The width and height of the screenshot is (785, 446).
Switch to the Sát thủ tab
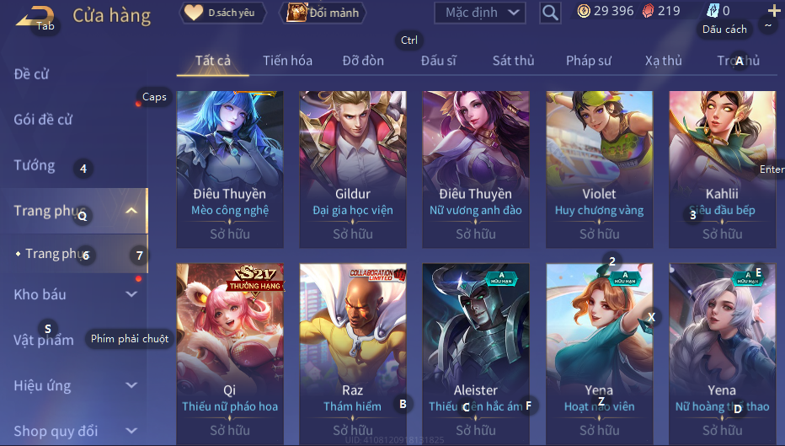point(513,61)
